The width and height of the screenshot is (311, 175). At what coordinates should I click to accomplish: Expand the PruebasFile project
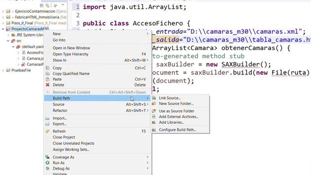3,70
